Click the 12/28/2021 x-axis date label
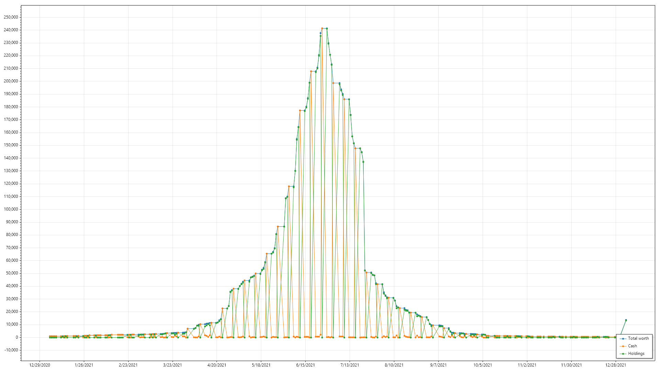This screenshot has width=660, height=371. coord(616,365)
